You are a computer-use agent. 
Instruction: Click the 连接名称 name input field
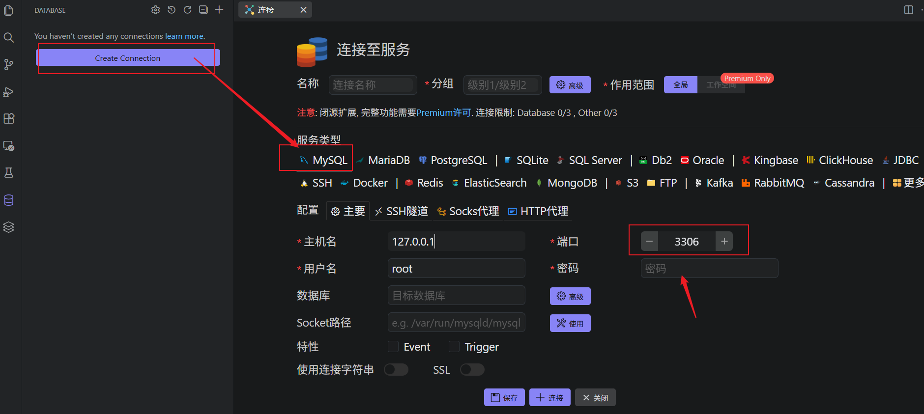373,85
